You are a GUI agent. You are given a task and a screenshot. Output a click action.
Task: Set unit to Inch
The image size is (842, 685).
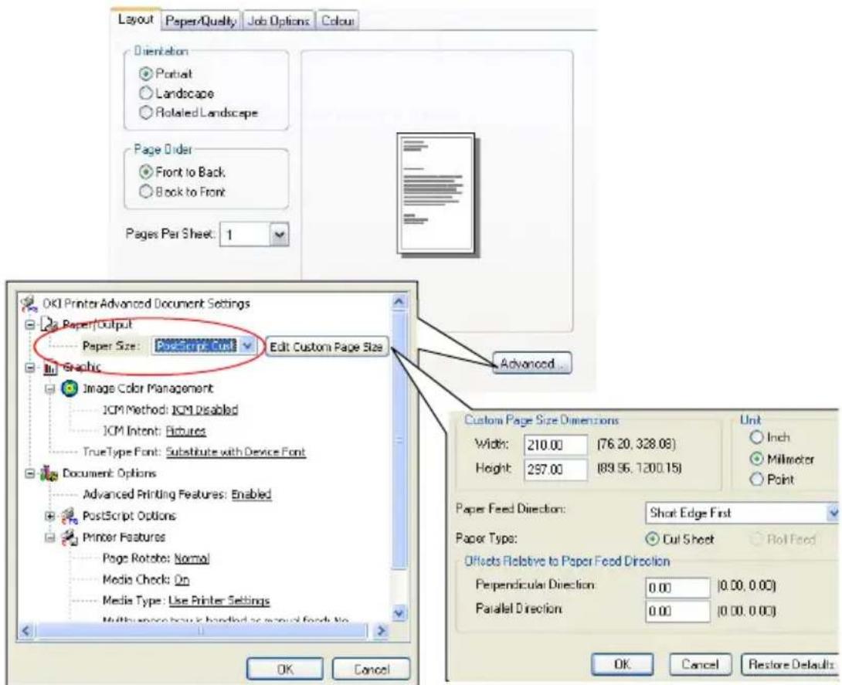coord(756,438)
